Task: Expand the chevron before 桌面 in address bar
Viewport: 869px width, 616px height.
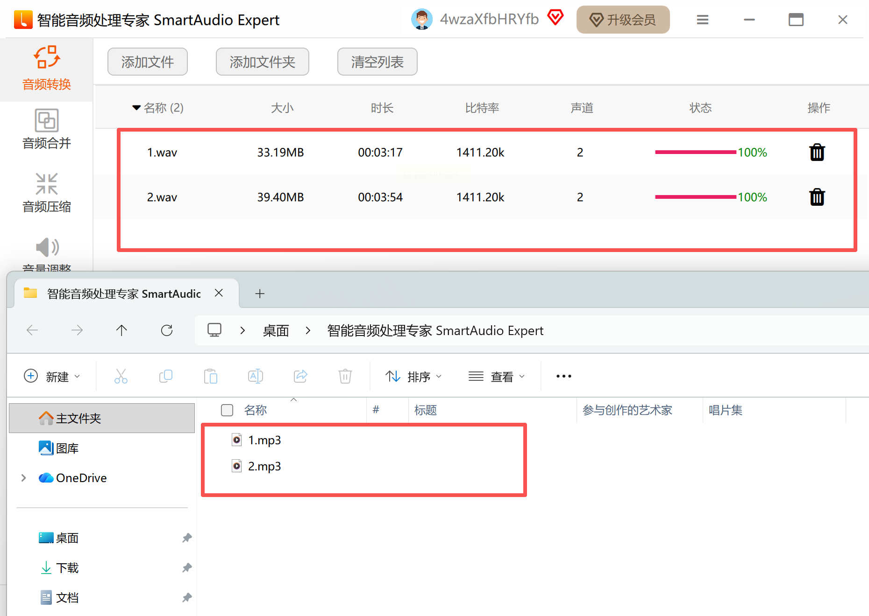Action: 242,330
